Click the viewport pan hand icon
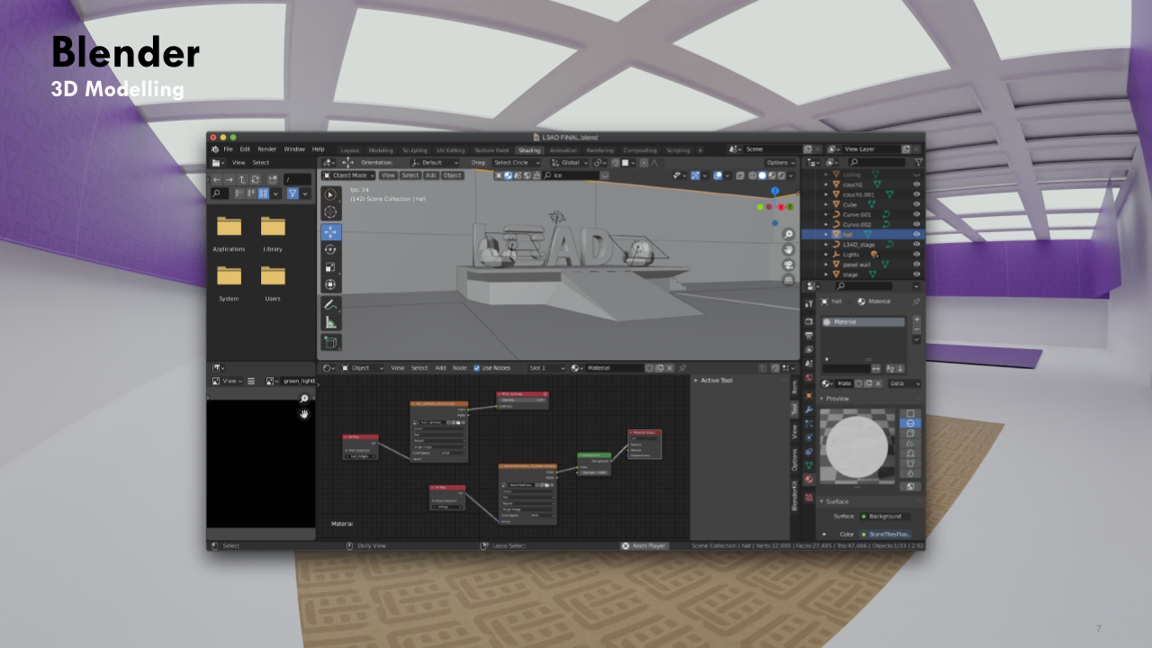 tap(788, 249)
